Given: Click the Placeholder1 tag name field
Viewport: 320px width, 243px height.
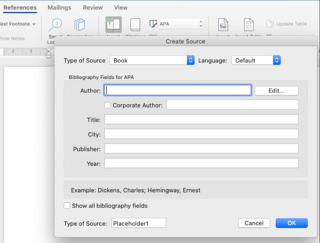Looking at the screenshot, I should [x=138, y=223].
